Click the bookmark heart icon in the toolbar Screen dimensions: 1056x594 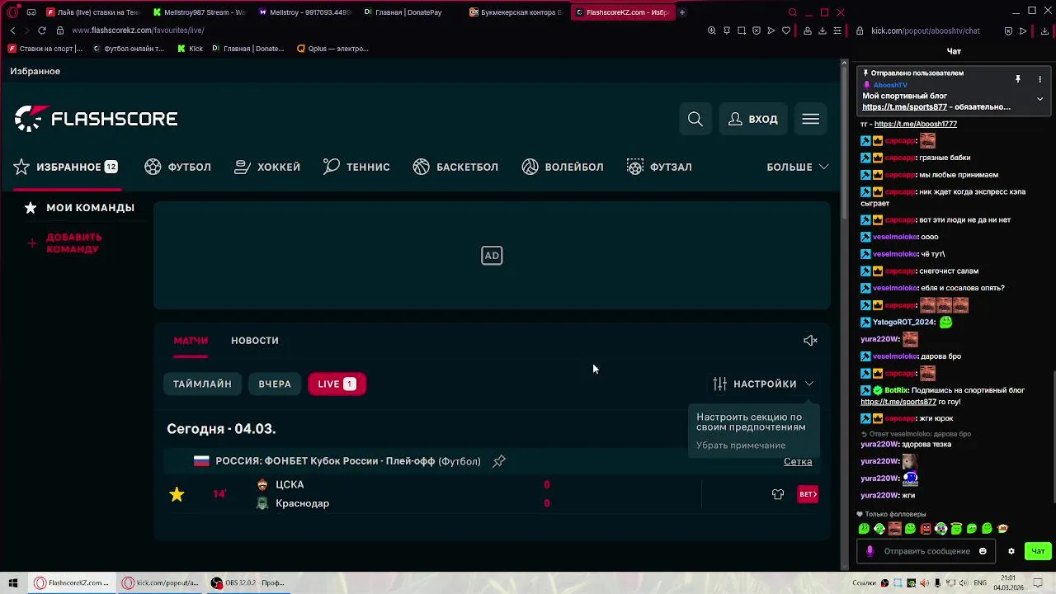[785, 31]
